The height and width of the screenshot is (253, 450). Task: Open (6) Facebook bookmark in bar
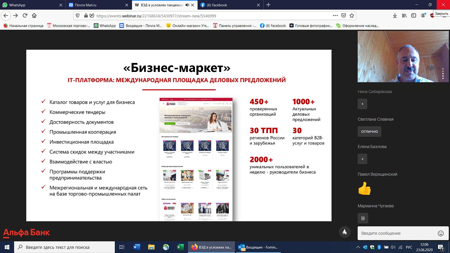click(x=273, y=26)
